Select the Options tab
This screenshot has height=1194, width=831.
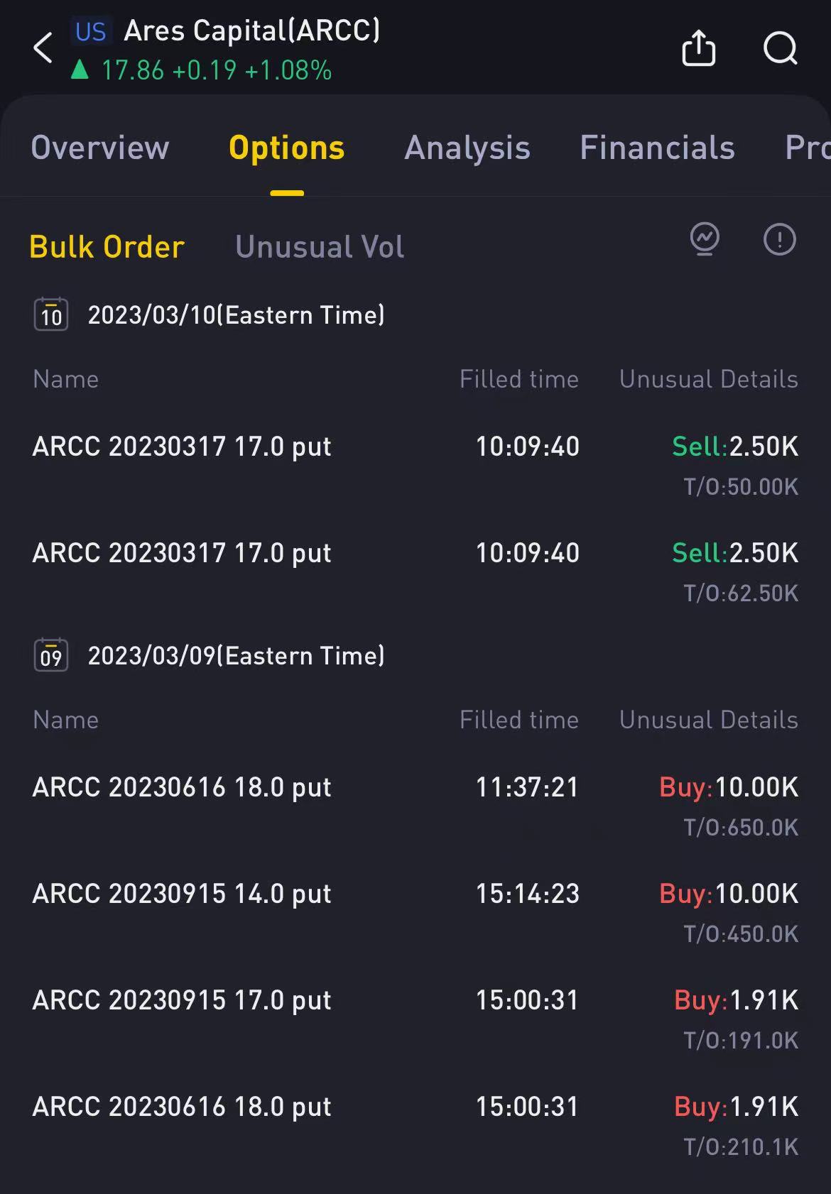tap(287, 148)
